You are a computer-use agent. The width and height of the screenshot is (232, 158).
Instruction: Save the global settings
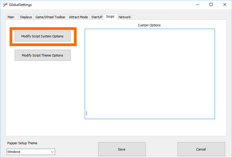click(122, 149)
